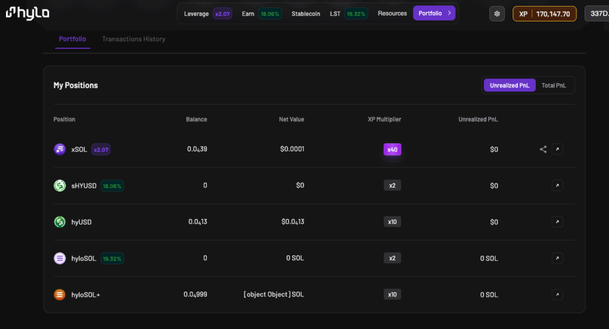The height and width of the screenshot is (329, 609).
Task: Switch to Transactions History tab
Action: point(134,39)
